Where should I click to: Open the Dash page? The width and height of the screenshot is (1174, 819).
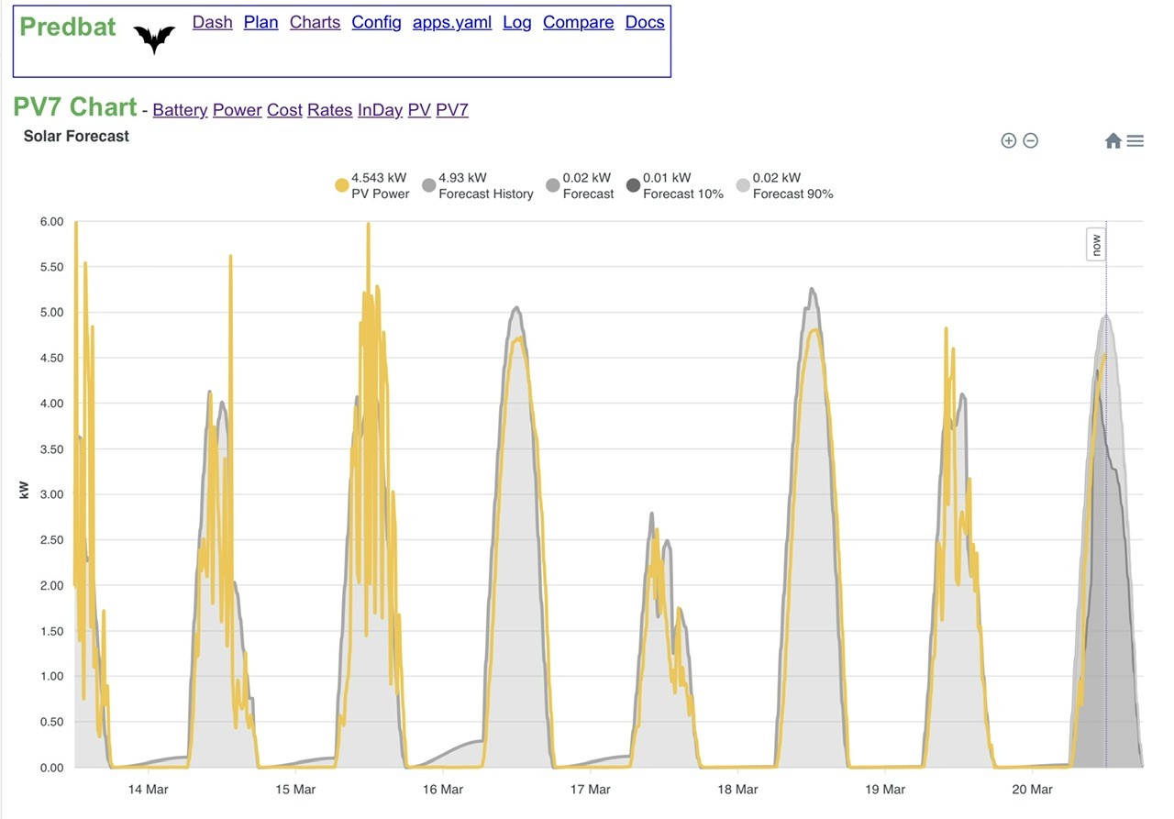pos(212,22)
